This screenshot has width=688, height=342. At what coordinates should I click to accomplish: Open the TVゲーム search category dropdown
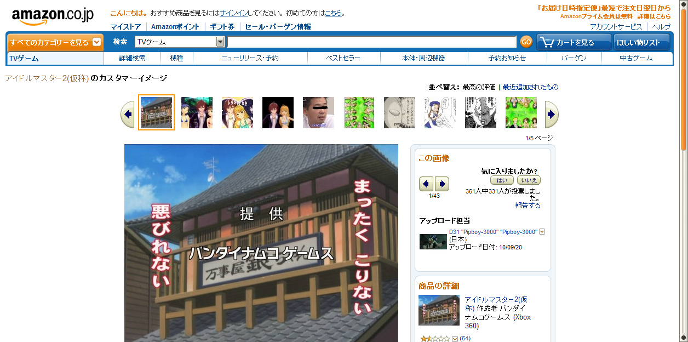coord(180,42)
